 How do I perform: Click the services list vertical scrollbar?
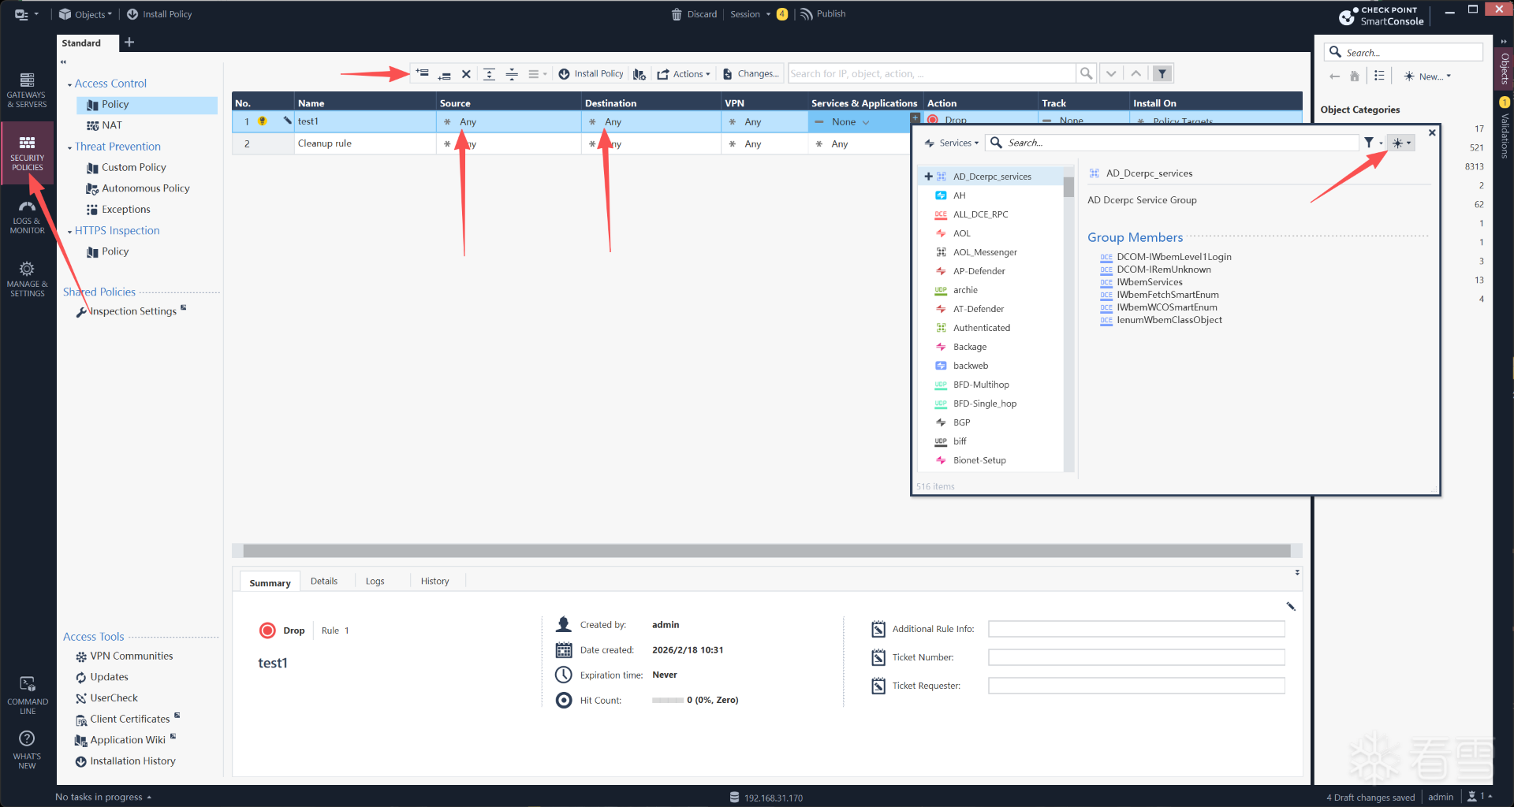click(1068, 187)
